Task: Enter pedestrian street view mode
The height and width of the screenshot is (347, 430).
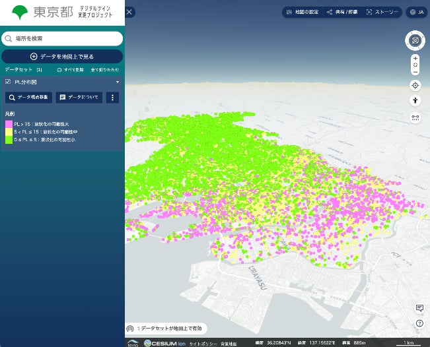Action: point(415,101)
